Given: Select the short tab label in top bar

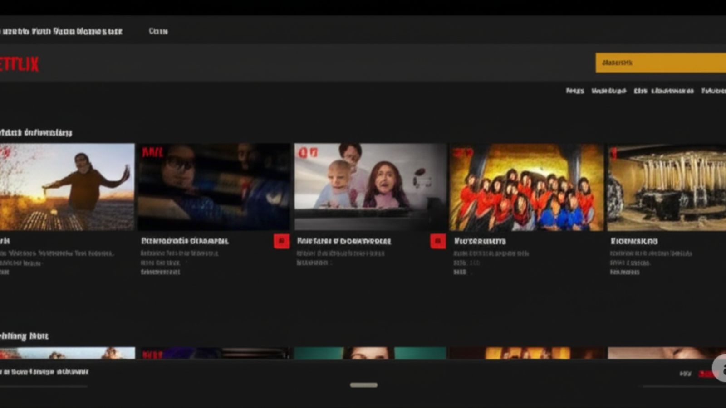Looking at the screenshot, I should click(x=158, y=31).
